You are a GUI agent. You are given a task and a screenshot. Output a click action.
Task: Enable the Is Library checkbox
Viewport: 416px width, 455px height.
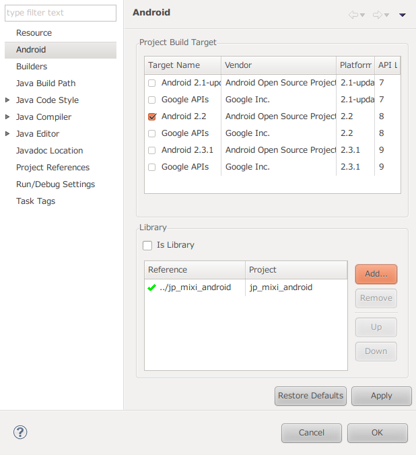tap(147, 246)
